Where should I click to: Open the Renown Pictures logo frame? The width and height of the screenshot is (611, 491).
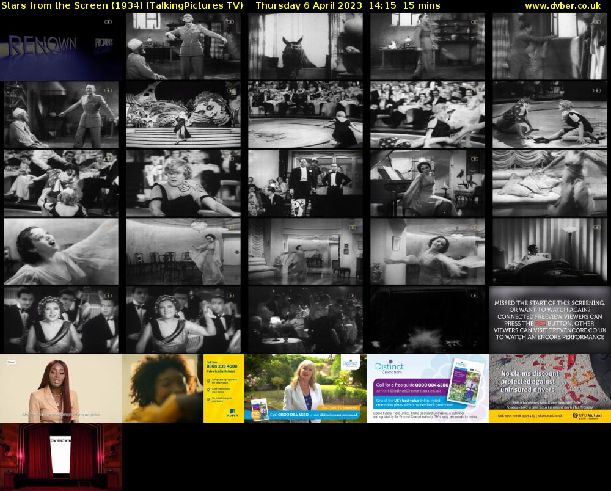[61, 46]
